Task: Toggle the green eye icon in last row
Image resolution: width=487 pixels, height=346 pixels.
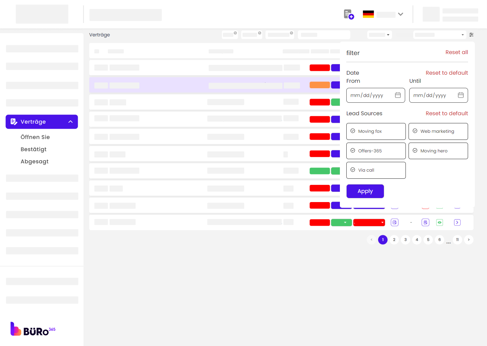Action: tap(440, 222)
